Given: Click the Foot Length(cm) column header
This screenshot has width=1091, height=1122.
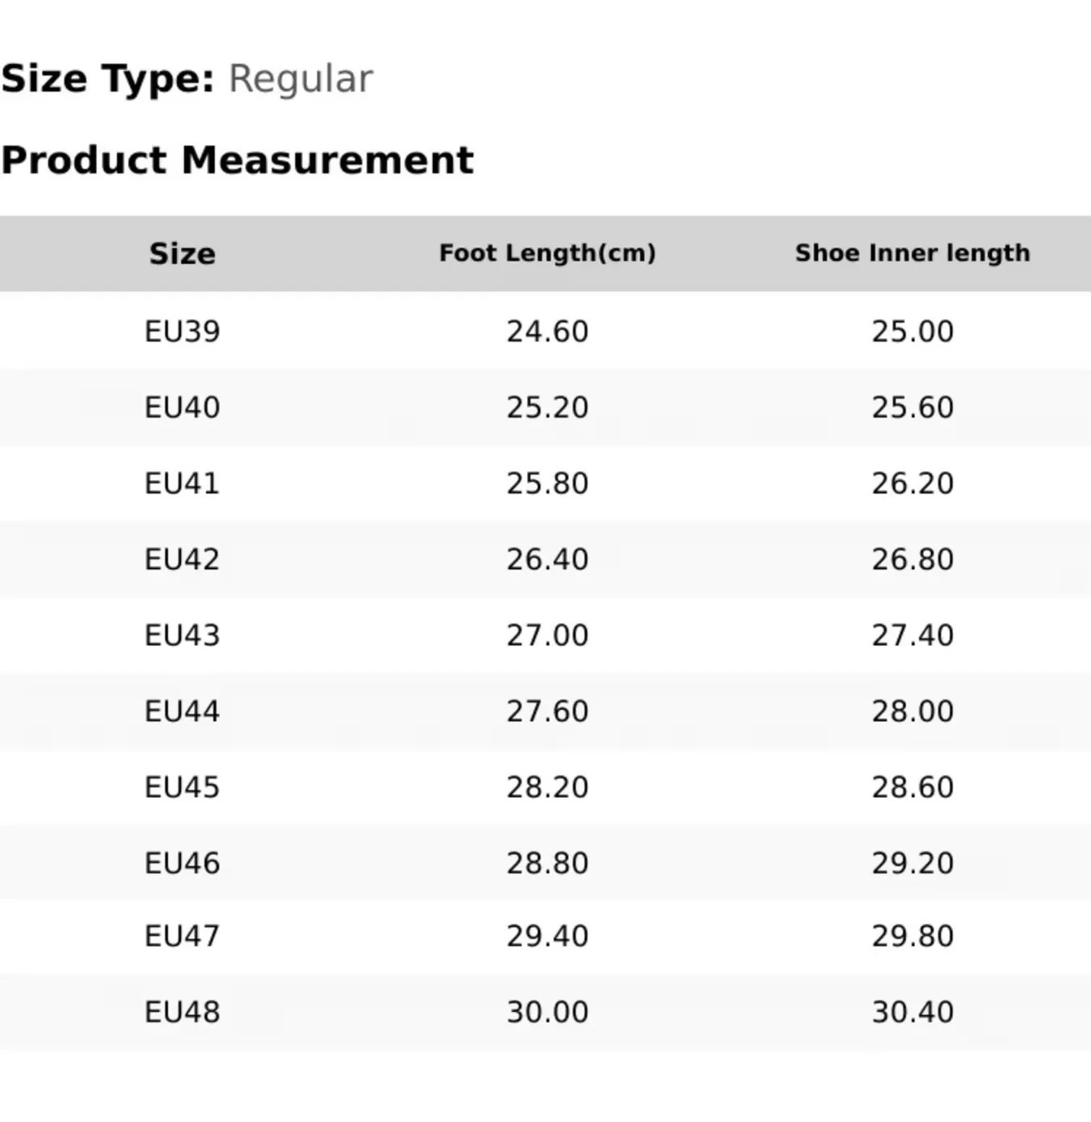Looking at the screenshot, I should (x=547, y=253).
